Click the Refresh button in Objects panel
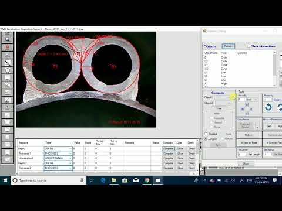This screenshot has width=282, height=211. point(228,46)
